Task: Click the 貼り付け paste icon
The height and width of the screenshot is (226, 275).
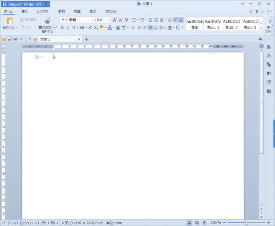Action: click(x=10, y=21)
